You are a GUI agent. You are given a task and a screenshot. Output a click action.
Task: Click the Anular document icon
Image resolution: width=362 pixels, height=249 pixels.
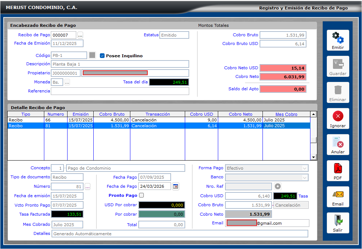tap(338, 142)
